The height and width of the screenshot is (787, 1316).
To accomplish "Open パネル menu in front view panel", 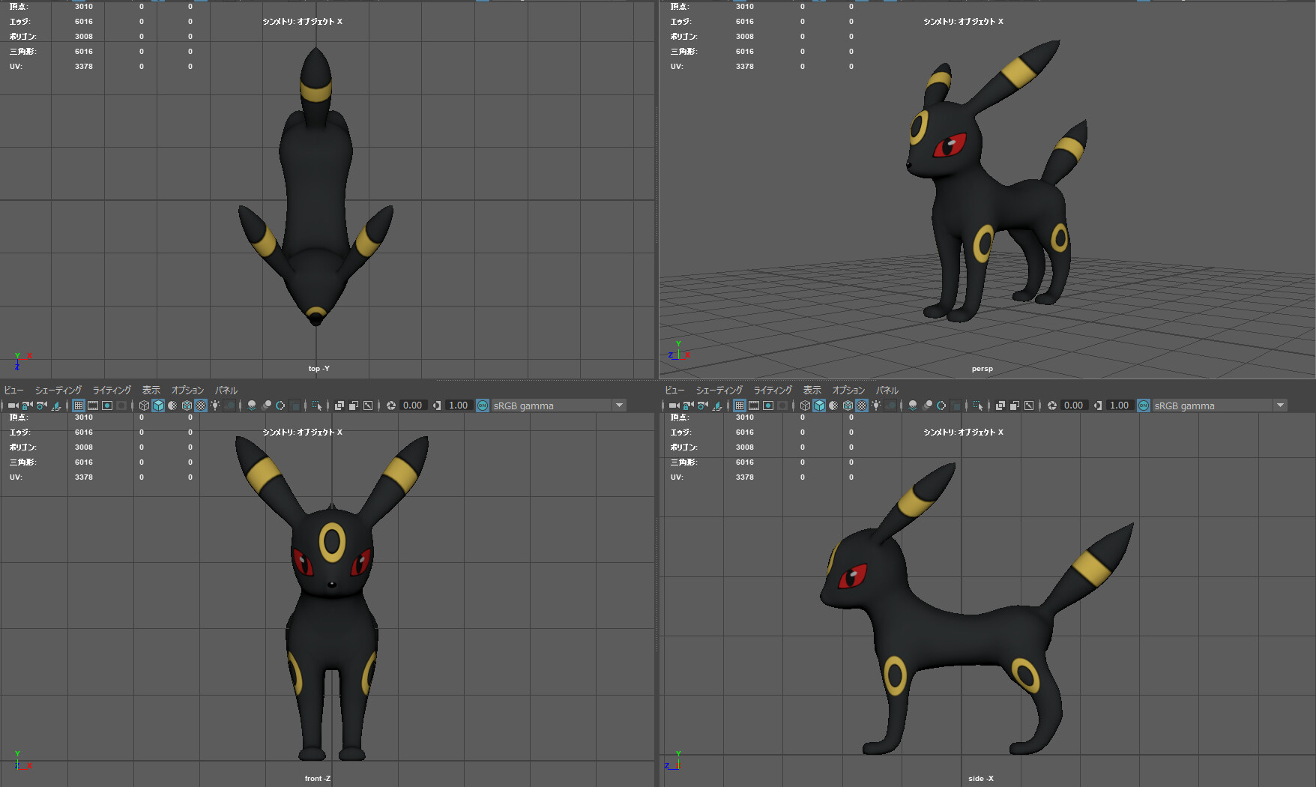I will (x=226, y=391).
